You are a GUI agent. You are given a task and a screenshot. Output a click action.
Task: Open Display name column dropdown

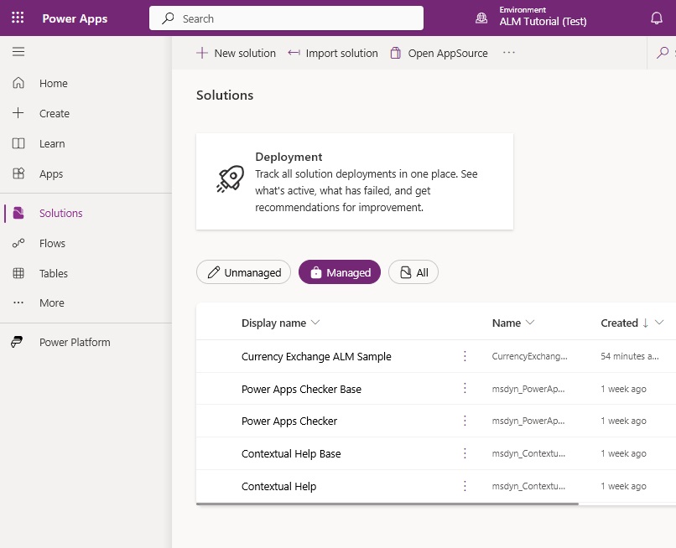tap(315, 323)
